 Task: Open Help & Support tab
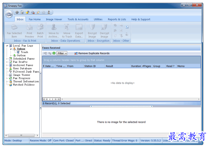[141, 19]
